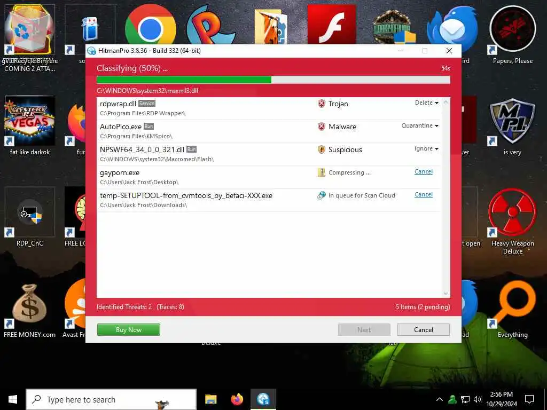Click the Malware threat icon for AutoPico.exe
The height and width of the screenshot is (410, 547).
pos(321,127)
